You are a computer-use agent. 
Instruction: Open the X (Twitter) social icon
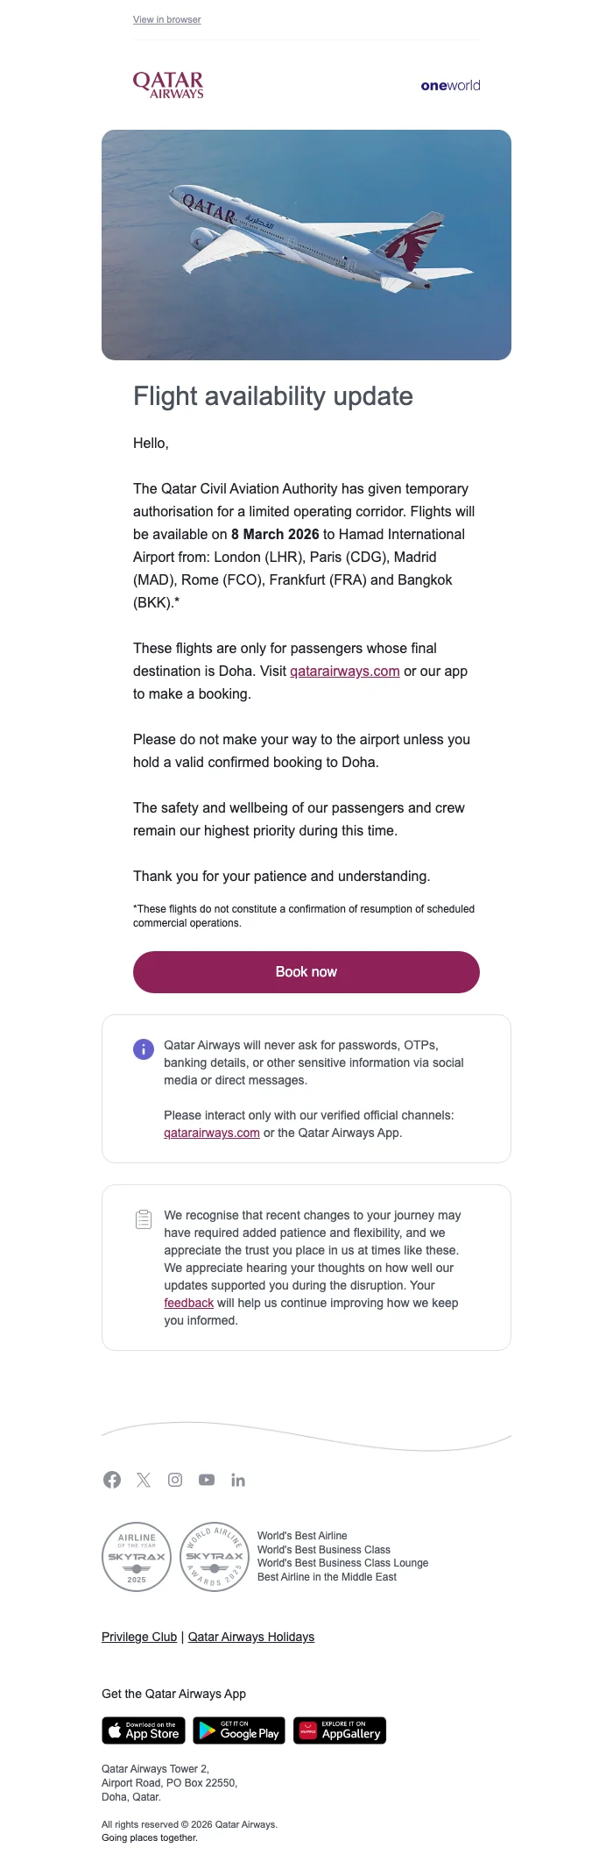(x=144, y=1480)
